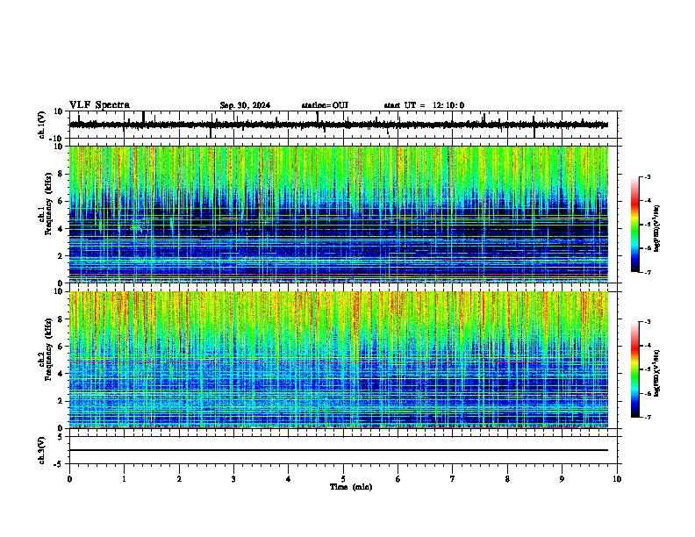Screen dimensions: 695x537
Task: Click the "VLF Spectra" title text
Action: pos(99,105)
